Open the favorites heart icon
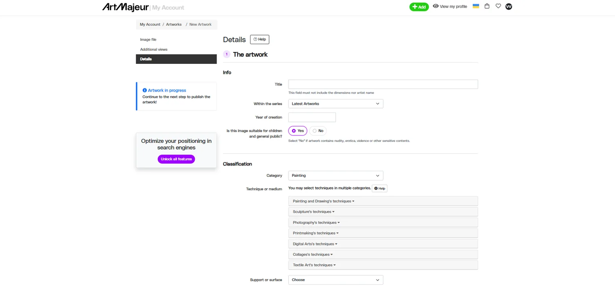 pyautogui.click(x=498, y=6)
